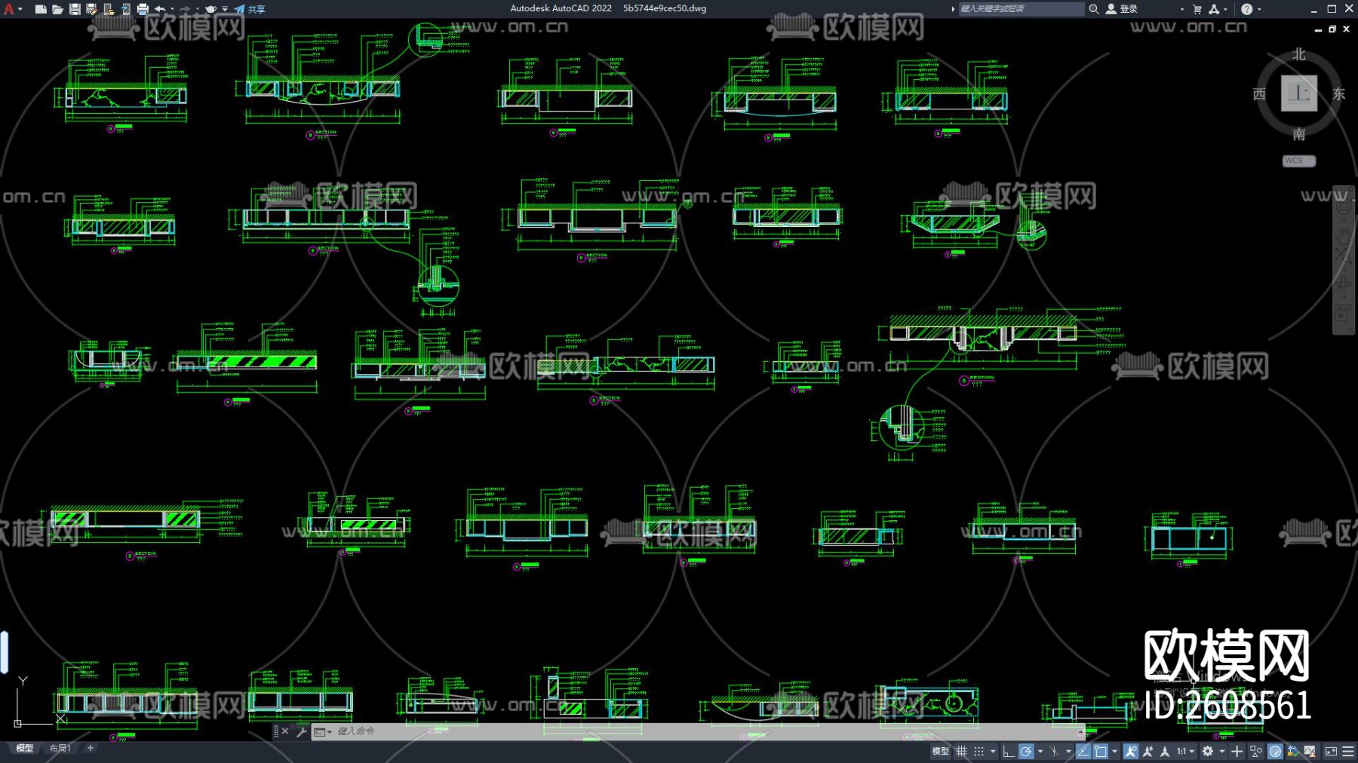1358x763 pixels.
Task: Expand the Help dropdown arrow
Action: click(1259, 9)
